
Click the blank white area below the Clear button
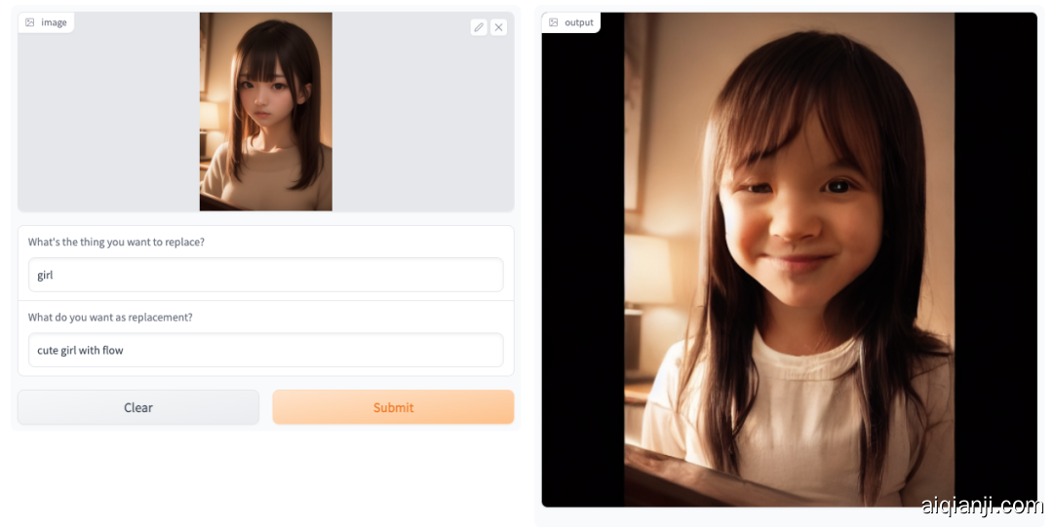tap(138, 477)
